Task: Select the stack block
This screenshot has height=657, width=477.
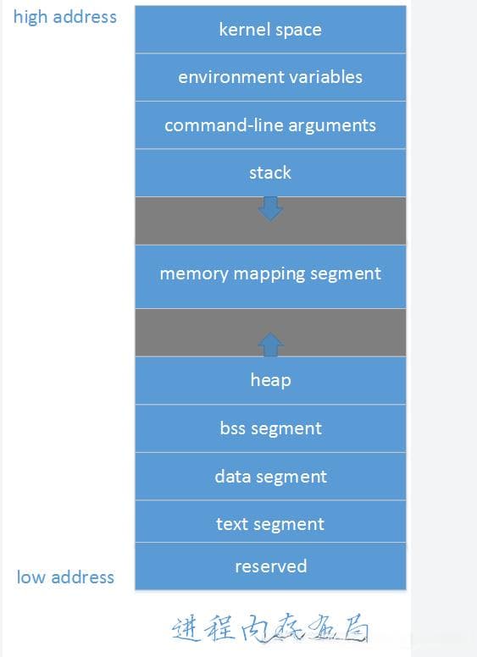Action: [x=270, y=173]
